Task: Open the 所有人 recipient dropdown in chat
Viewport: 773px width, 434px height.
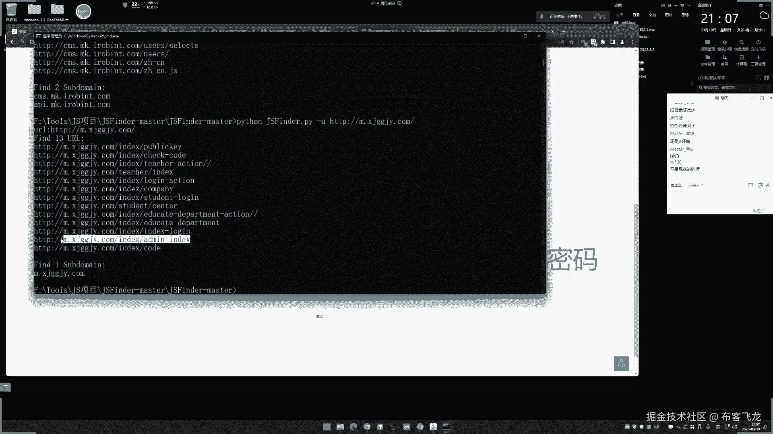Action: click(695, 185)
